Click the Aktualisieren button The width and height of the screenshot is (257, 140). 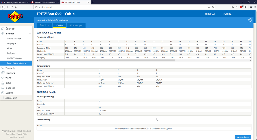(x=243, y=137)
